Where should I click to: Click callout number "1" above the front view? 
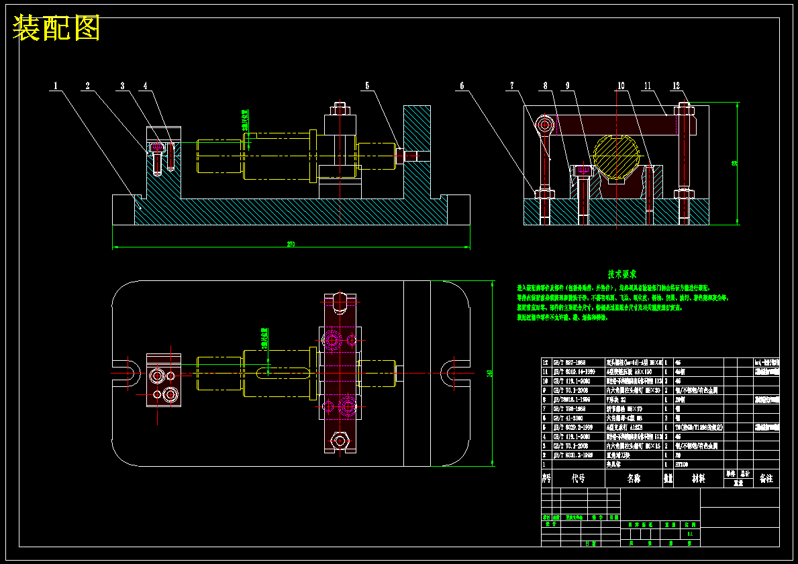point(56,86)
